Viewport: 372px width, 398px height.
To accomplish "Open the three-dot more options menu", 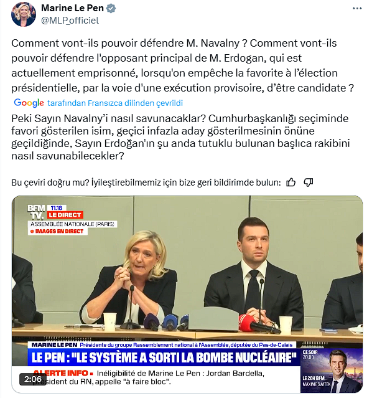I will pos(357,8).
